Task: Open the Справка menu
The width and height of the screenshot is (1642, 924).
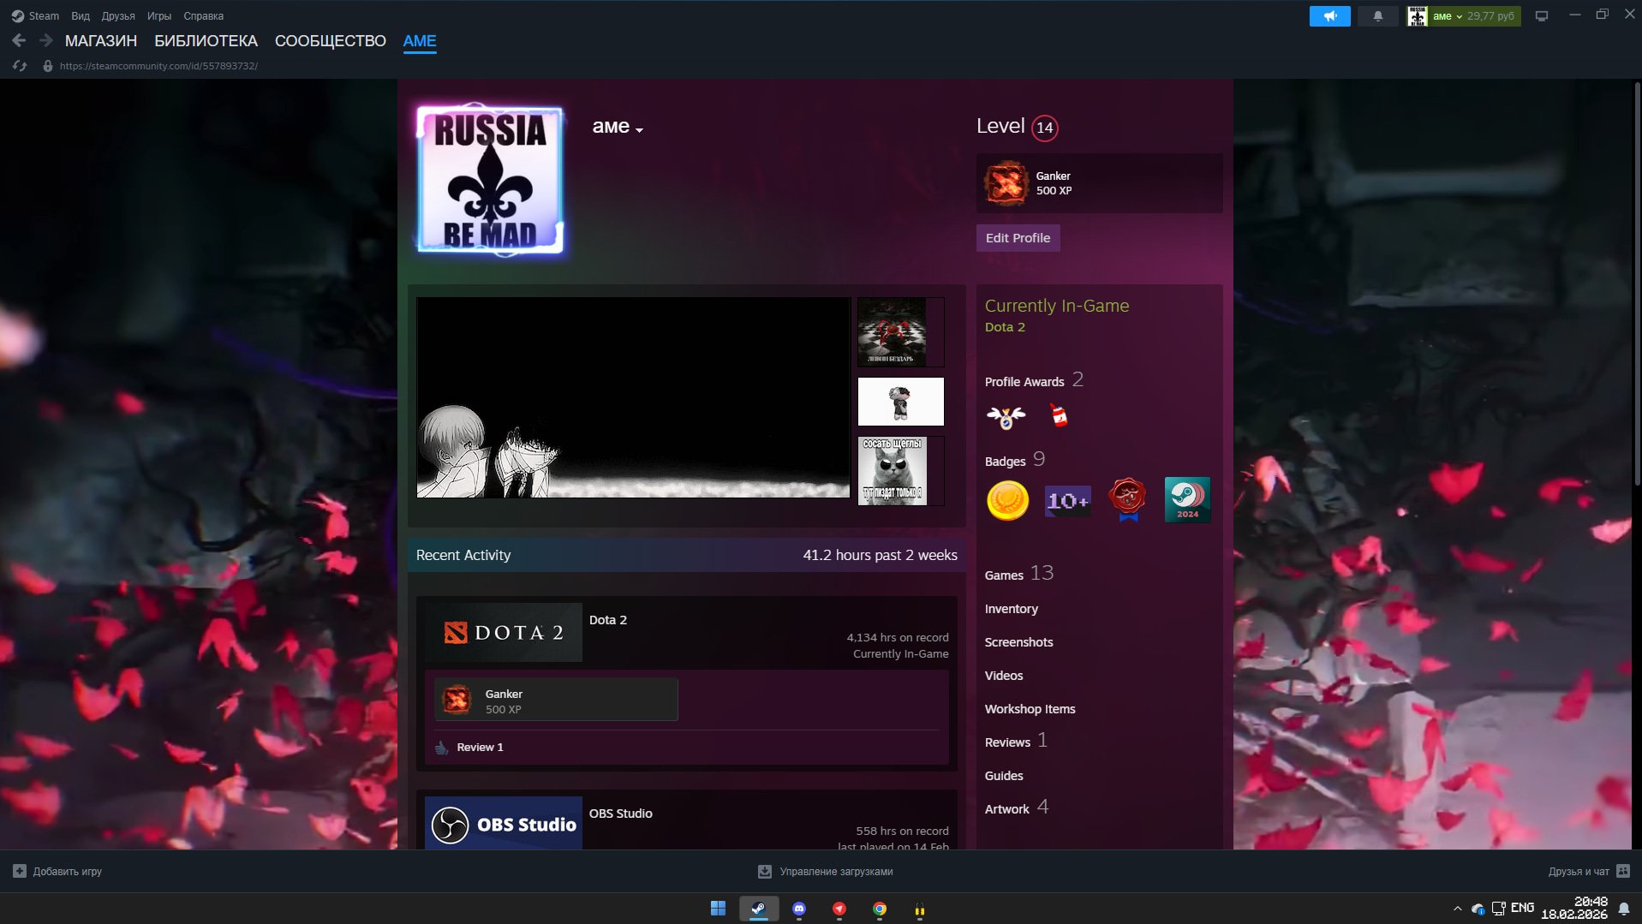Action: click(x=204, y=15)
